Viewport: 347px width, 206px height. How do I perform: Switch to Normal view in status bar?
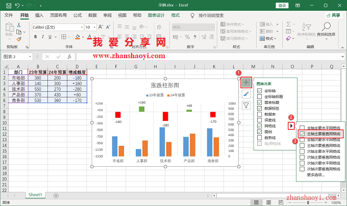click(256, 202)
